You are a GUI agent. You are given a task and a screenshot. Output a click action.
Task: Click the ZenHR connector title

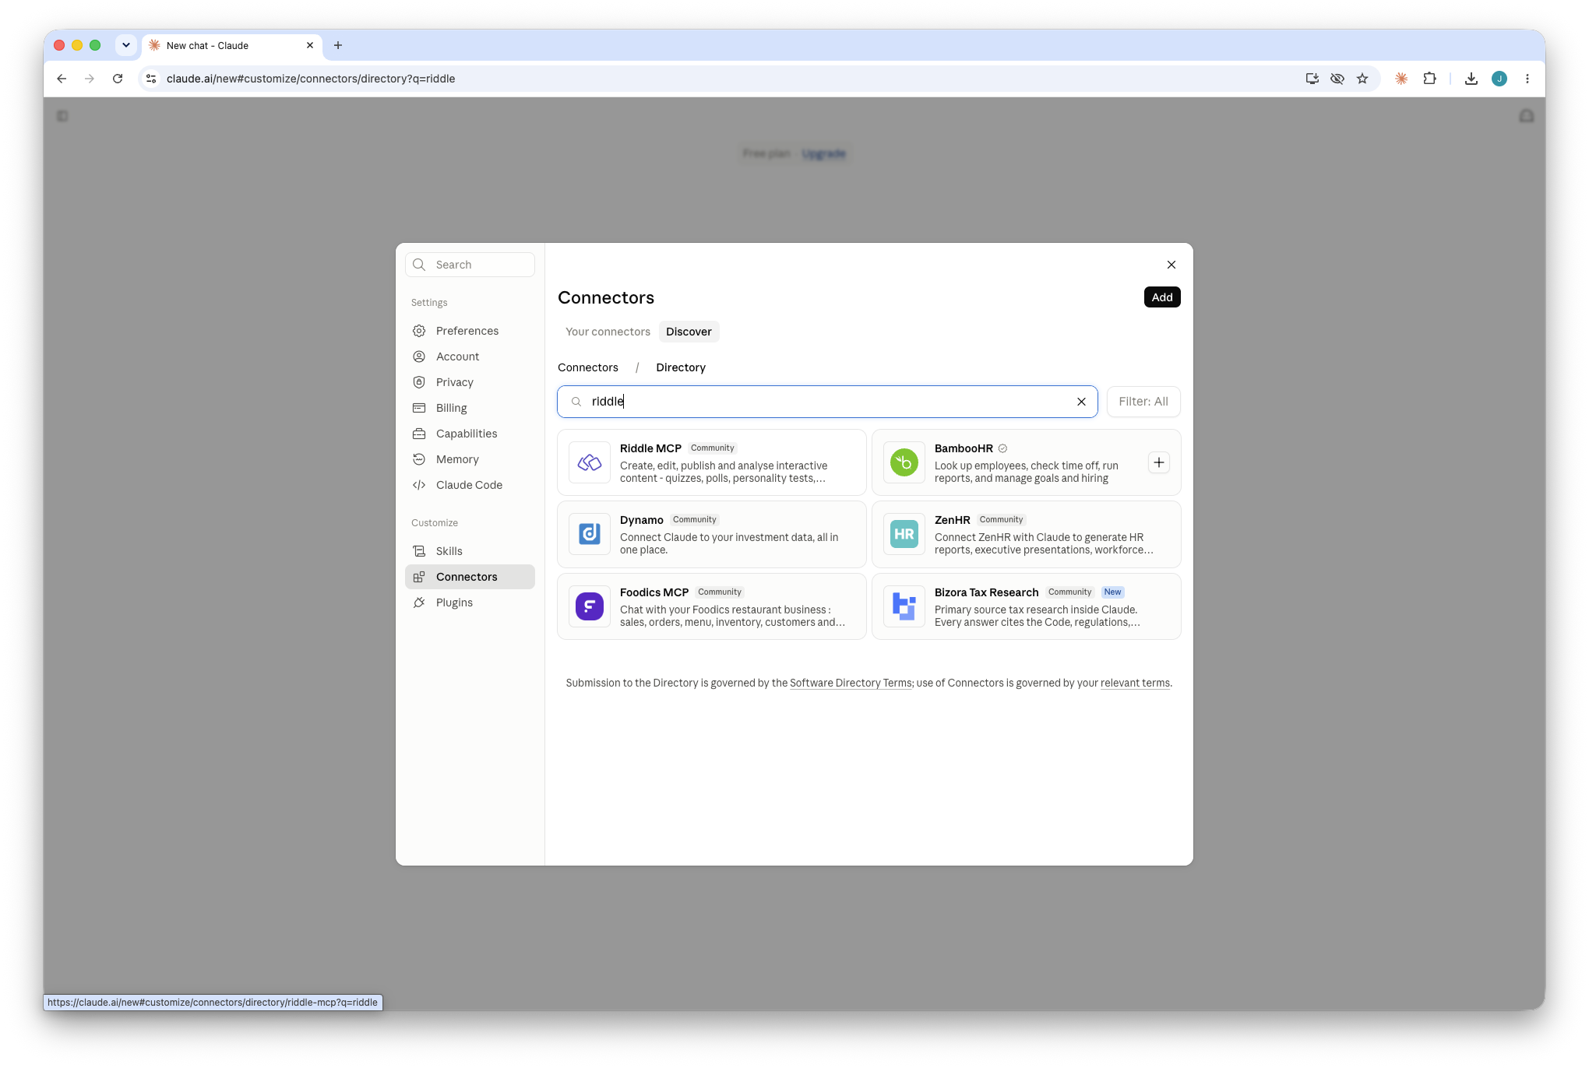(953, 520)
